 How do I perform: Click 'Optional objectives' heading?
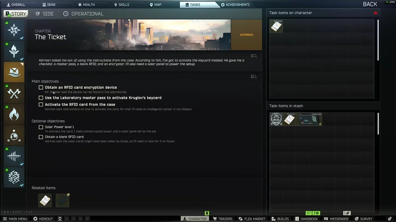(x=48, y=121)
